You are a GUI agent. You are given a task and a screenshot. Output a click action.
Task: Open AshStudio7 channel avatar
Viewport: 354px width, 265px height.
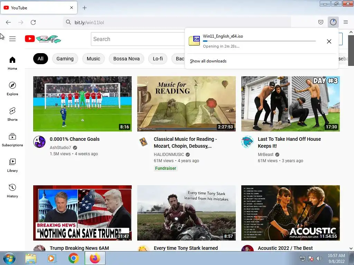click(x=39, y=142)
